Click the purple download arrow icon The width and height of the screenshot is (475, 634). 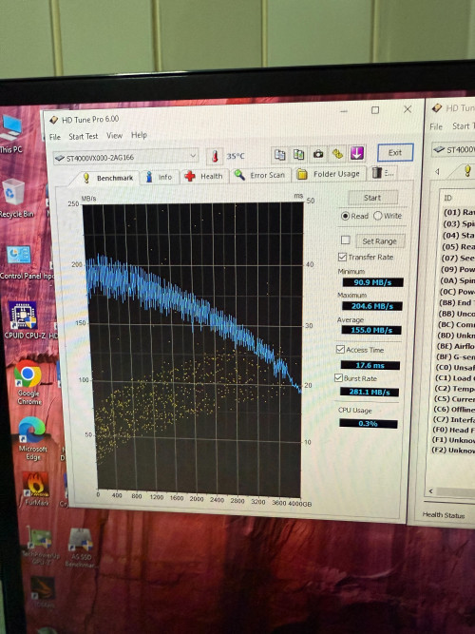click(357, 153)
